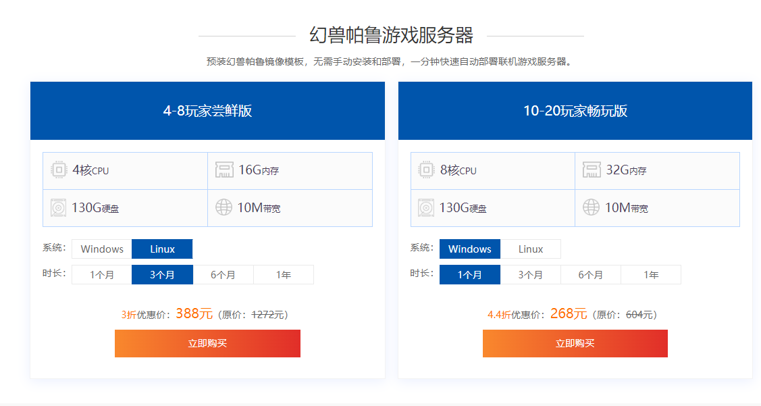Click the 130G硬盘 disk icon in left card
This screenshot has height=406, width=761.
(59, 207)
